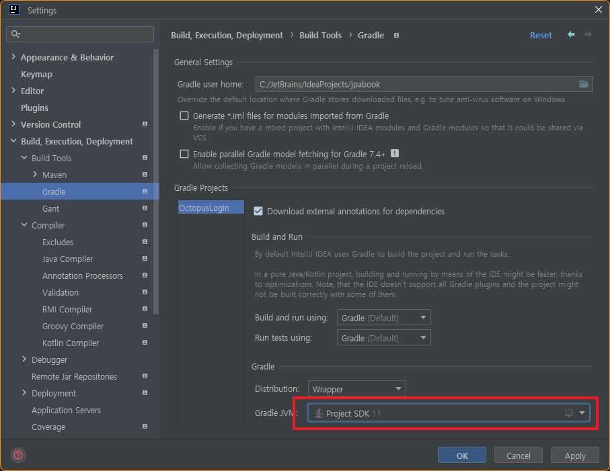Click the project settings icon on Coverage row
Image resolution: width=610 pixels, height=471 pixels.
click(145, 426)
